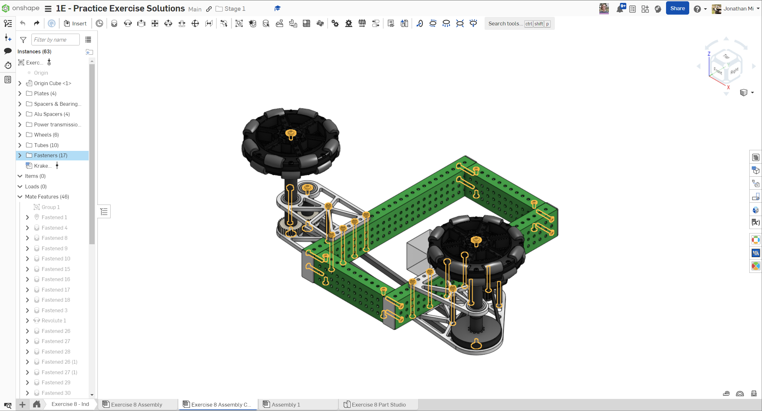The height and width of the screenshot is (411, 762).
Task: Expand the Fasteners (17) folder
Action: click(x=20, y=155)
